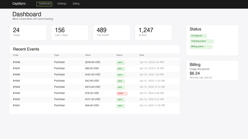Click the sent badge for order #1042

click(x=121, y=99)
